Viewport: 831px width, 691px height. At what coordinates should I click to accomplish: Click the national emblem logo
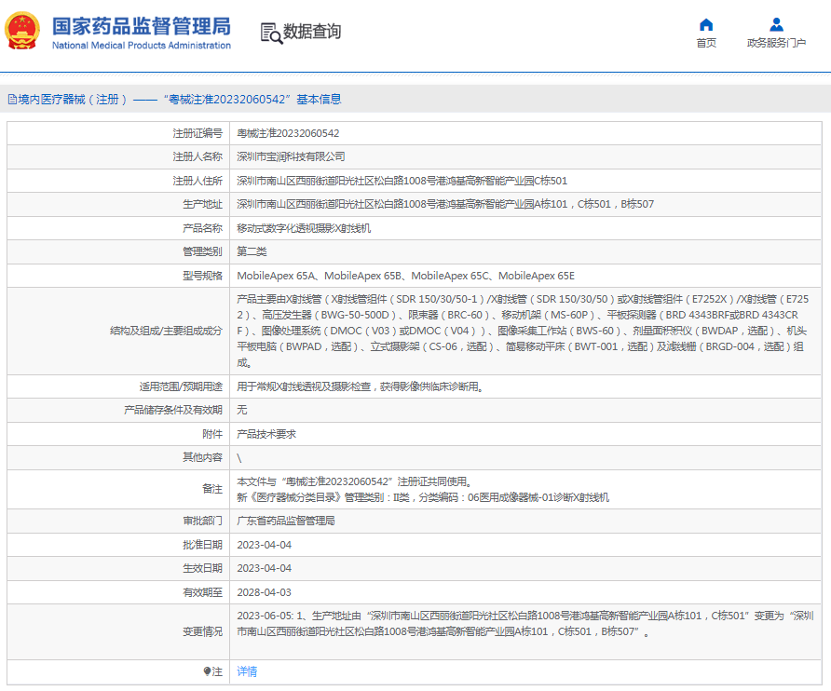(x=22, y=32)
